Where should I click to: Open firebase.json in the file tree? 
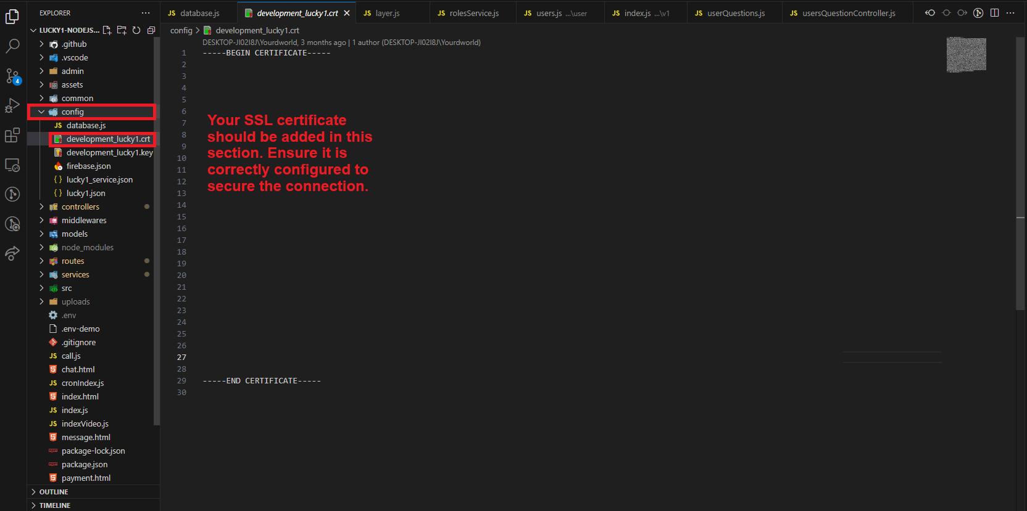tap(88, 166)
